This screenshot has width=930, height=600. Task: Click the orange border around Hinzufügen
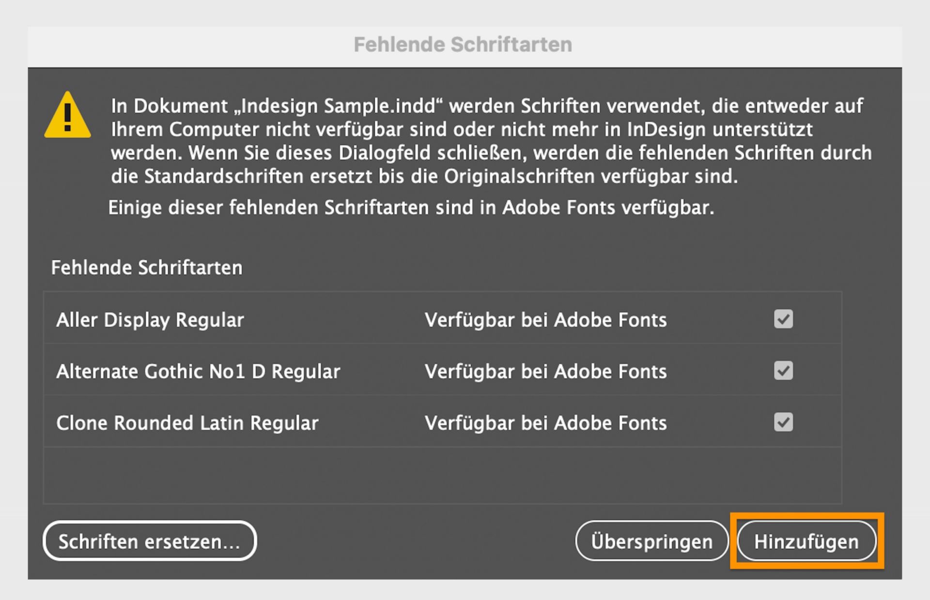[x=806, y=514]
